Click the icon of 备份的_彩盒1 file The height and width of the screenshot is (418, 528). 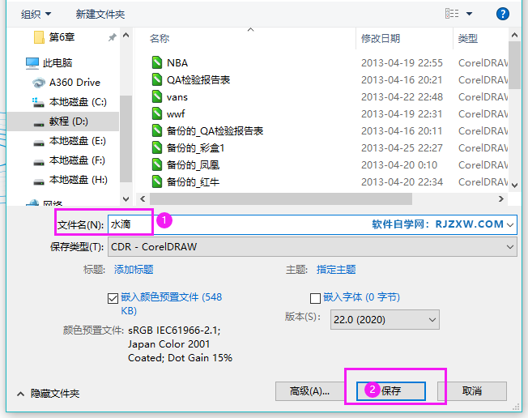(x=157, y=147)
